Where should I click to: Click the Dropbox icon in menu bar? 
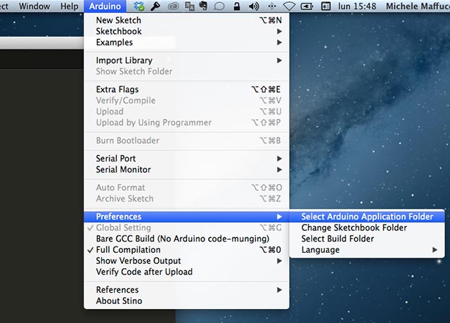[139, 6]
